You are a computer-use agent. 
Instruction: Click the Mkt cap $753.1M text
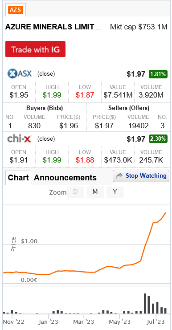click(139, 27)
